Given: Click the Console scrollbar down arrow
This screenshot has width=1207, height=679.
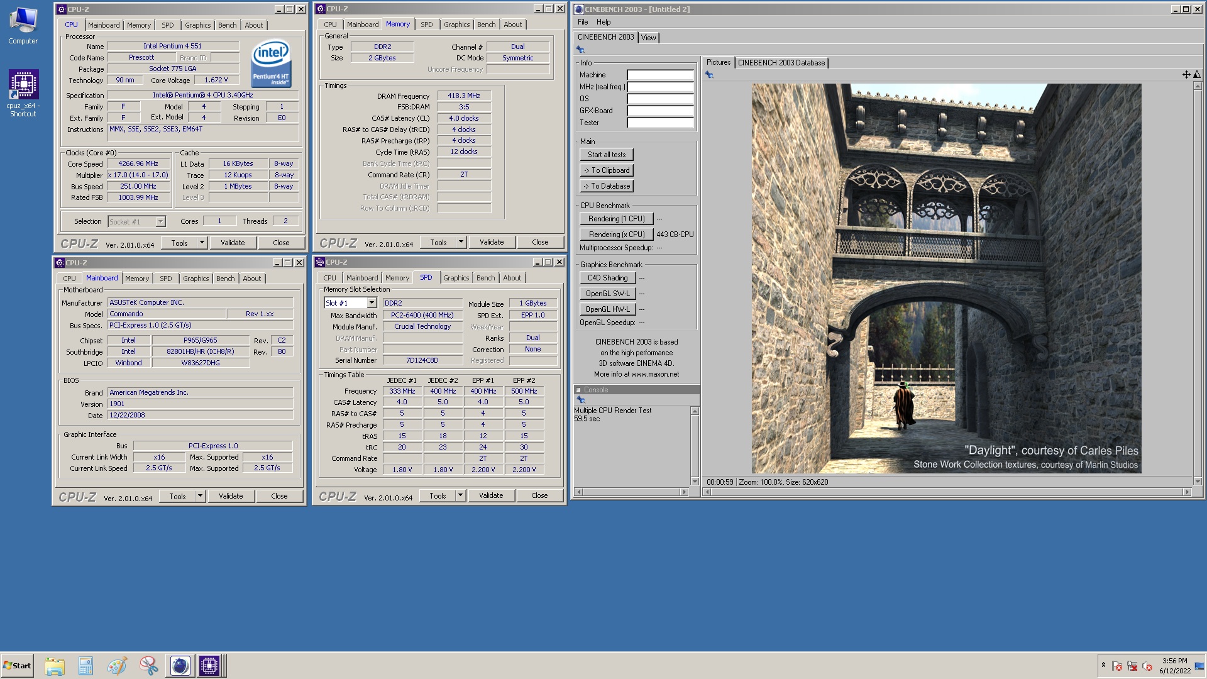Looking at the screenshot, I should coord(695,482).
